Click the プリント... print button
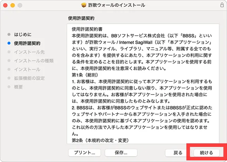The image size is (227, 162). point(84,152)
